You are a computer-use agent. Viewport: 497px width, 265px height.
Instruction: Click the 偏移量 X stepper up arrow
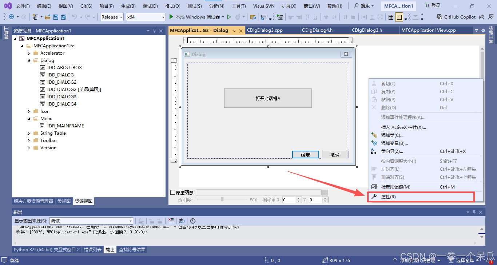pos(299,198)
